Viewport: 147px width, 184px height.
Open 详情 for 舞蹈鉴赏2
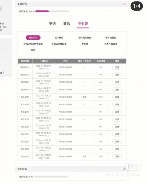pyautogui.click(x=117, y=149)
